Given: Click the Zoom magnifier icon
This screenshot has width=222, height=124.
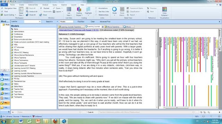Looking at the screenshot, I should (x=54, y=8).
